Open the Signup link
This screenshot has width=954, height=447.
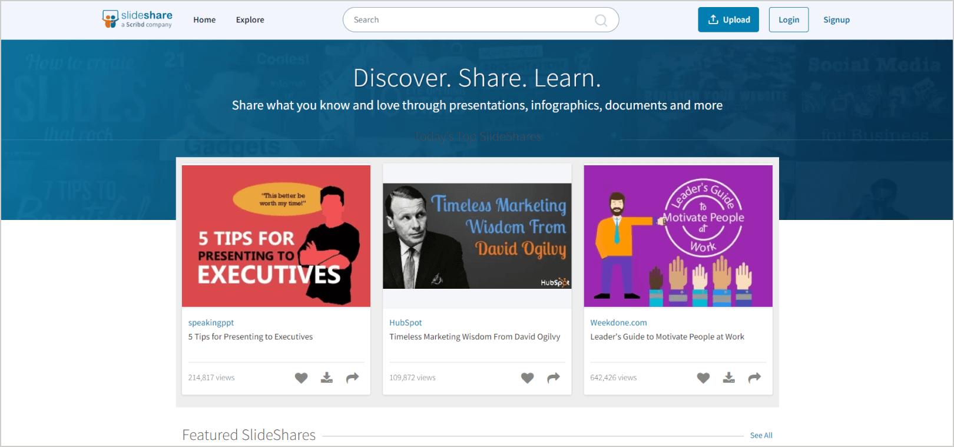coord(836,20)
